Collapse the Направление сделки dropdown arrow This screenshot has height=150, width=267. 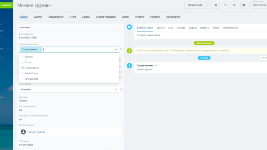click(x=116, y=49)
